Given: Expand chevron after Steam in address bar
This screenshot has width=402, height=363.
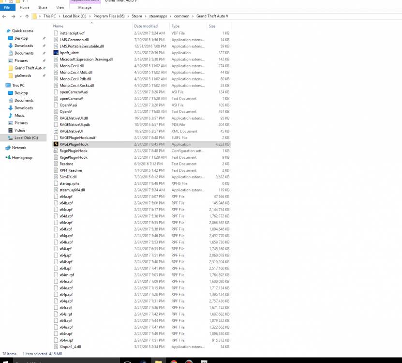Looking at the screenshot, I should coord(146,16).
